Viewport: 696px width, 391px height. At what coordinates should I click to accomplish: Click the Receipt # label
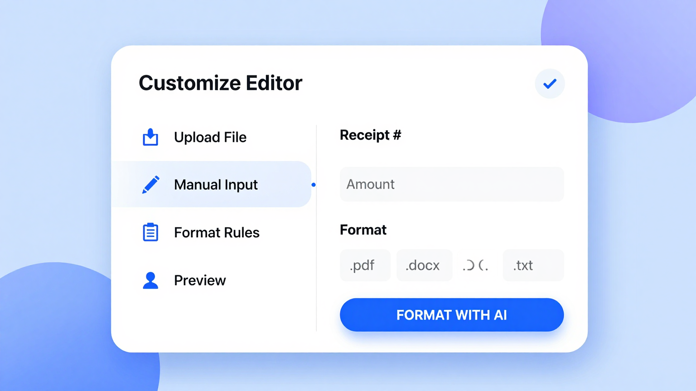click(370, 135)
